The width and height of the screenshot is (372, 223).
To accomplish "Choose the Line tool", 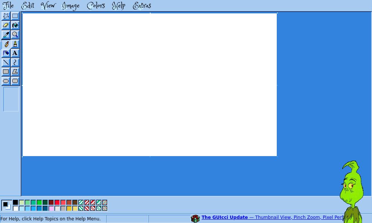I will coord(6,62).
